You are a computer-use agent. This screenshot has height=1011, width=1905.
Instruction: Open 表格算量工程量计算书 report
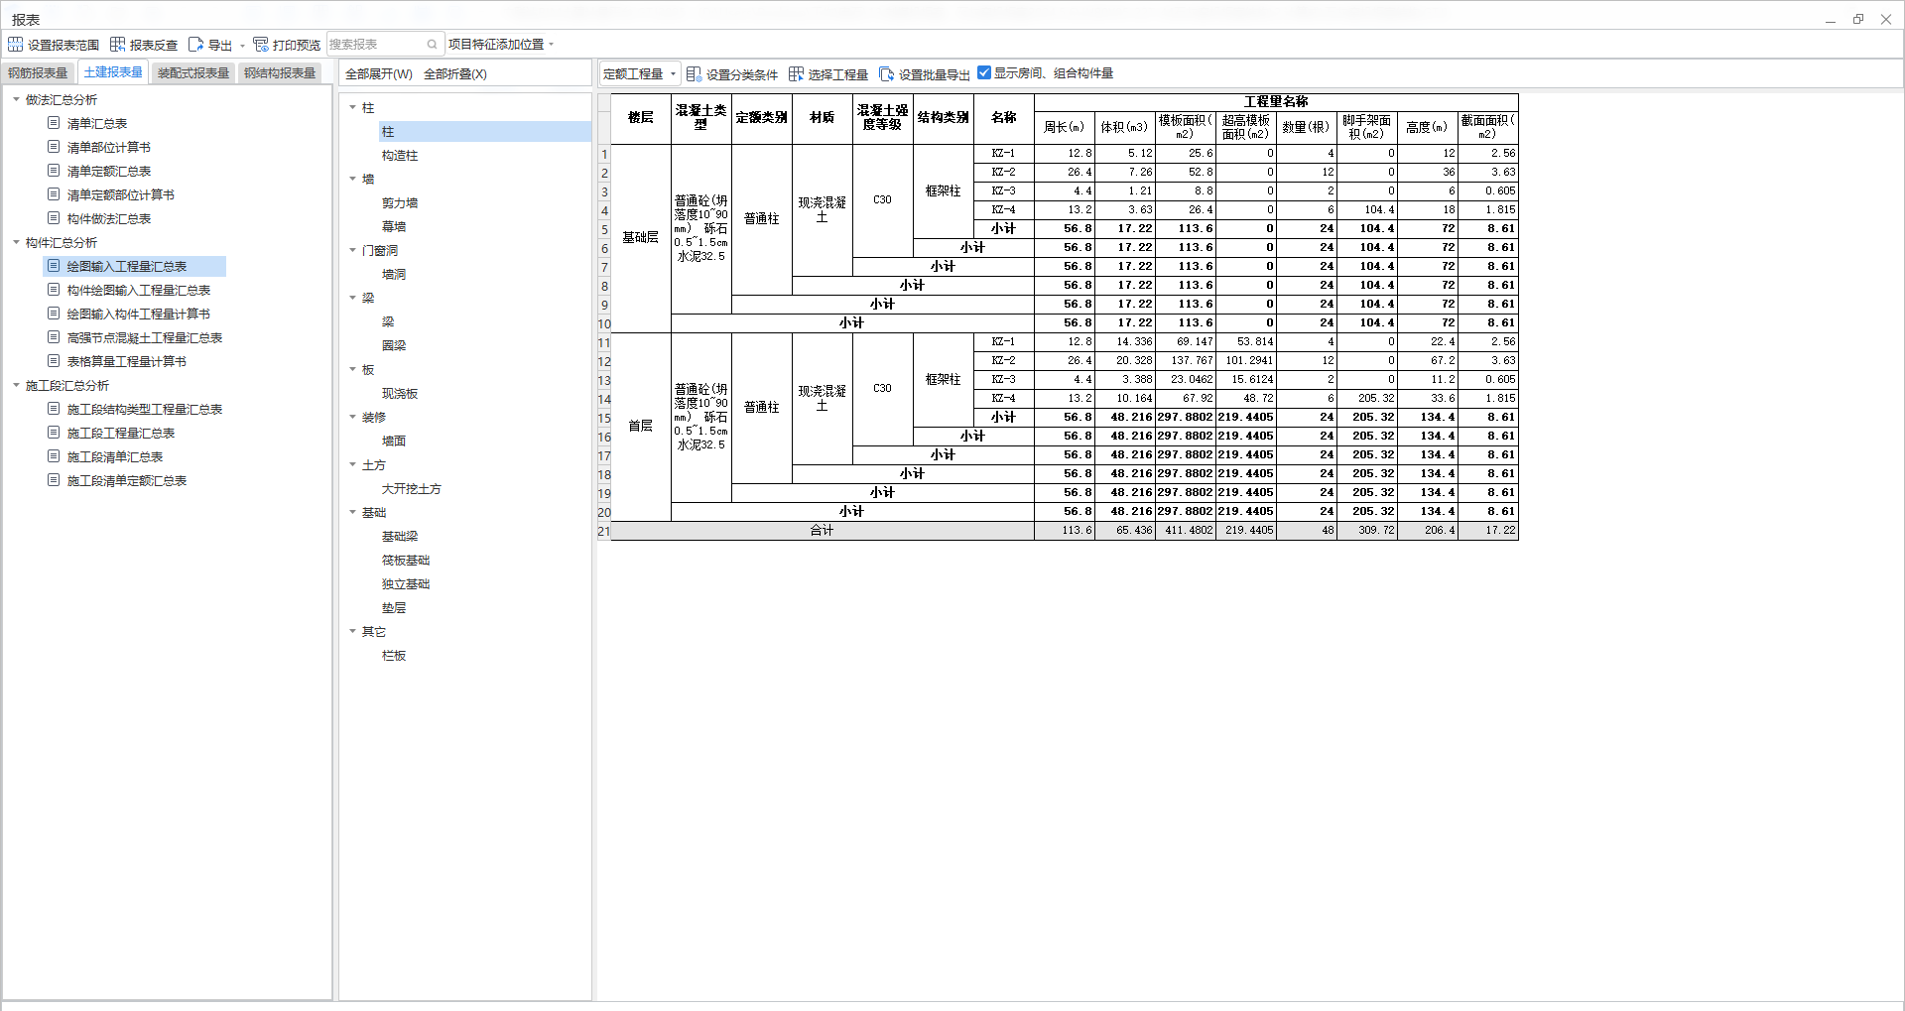coord(126,361)
